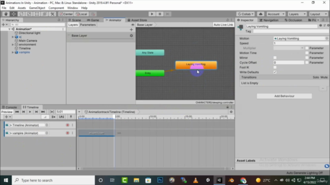This screenshot has height=185, width=330.
Task: Switch to the Occlusion tab
Action: 293,20
